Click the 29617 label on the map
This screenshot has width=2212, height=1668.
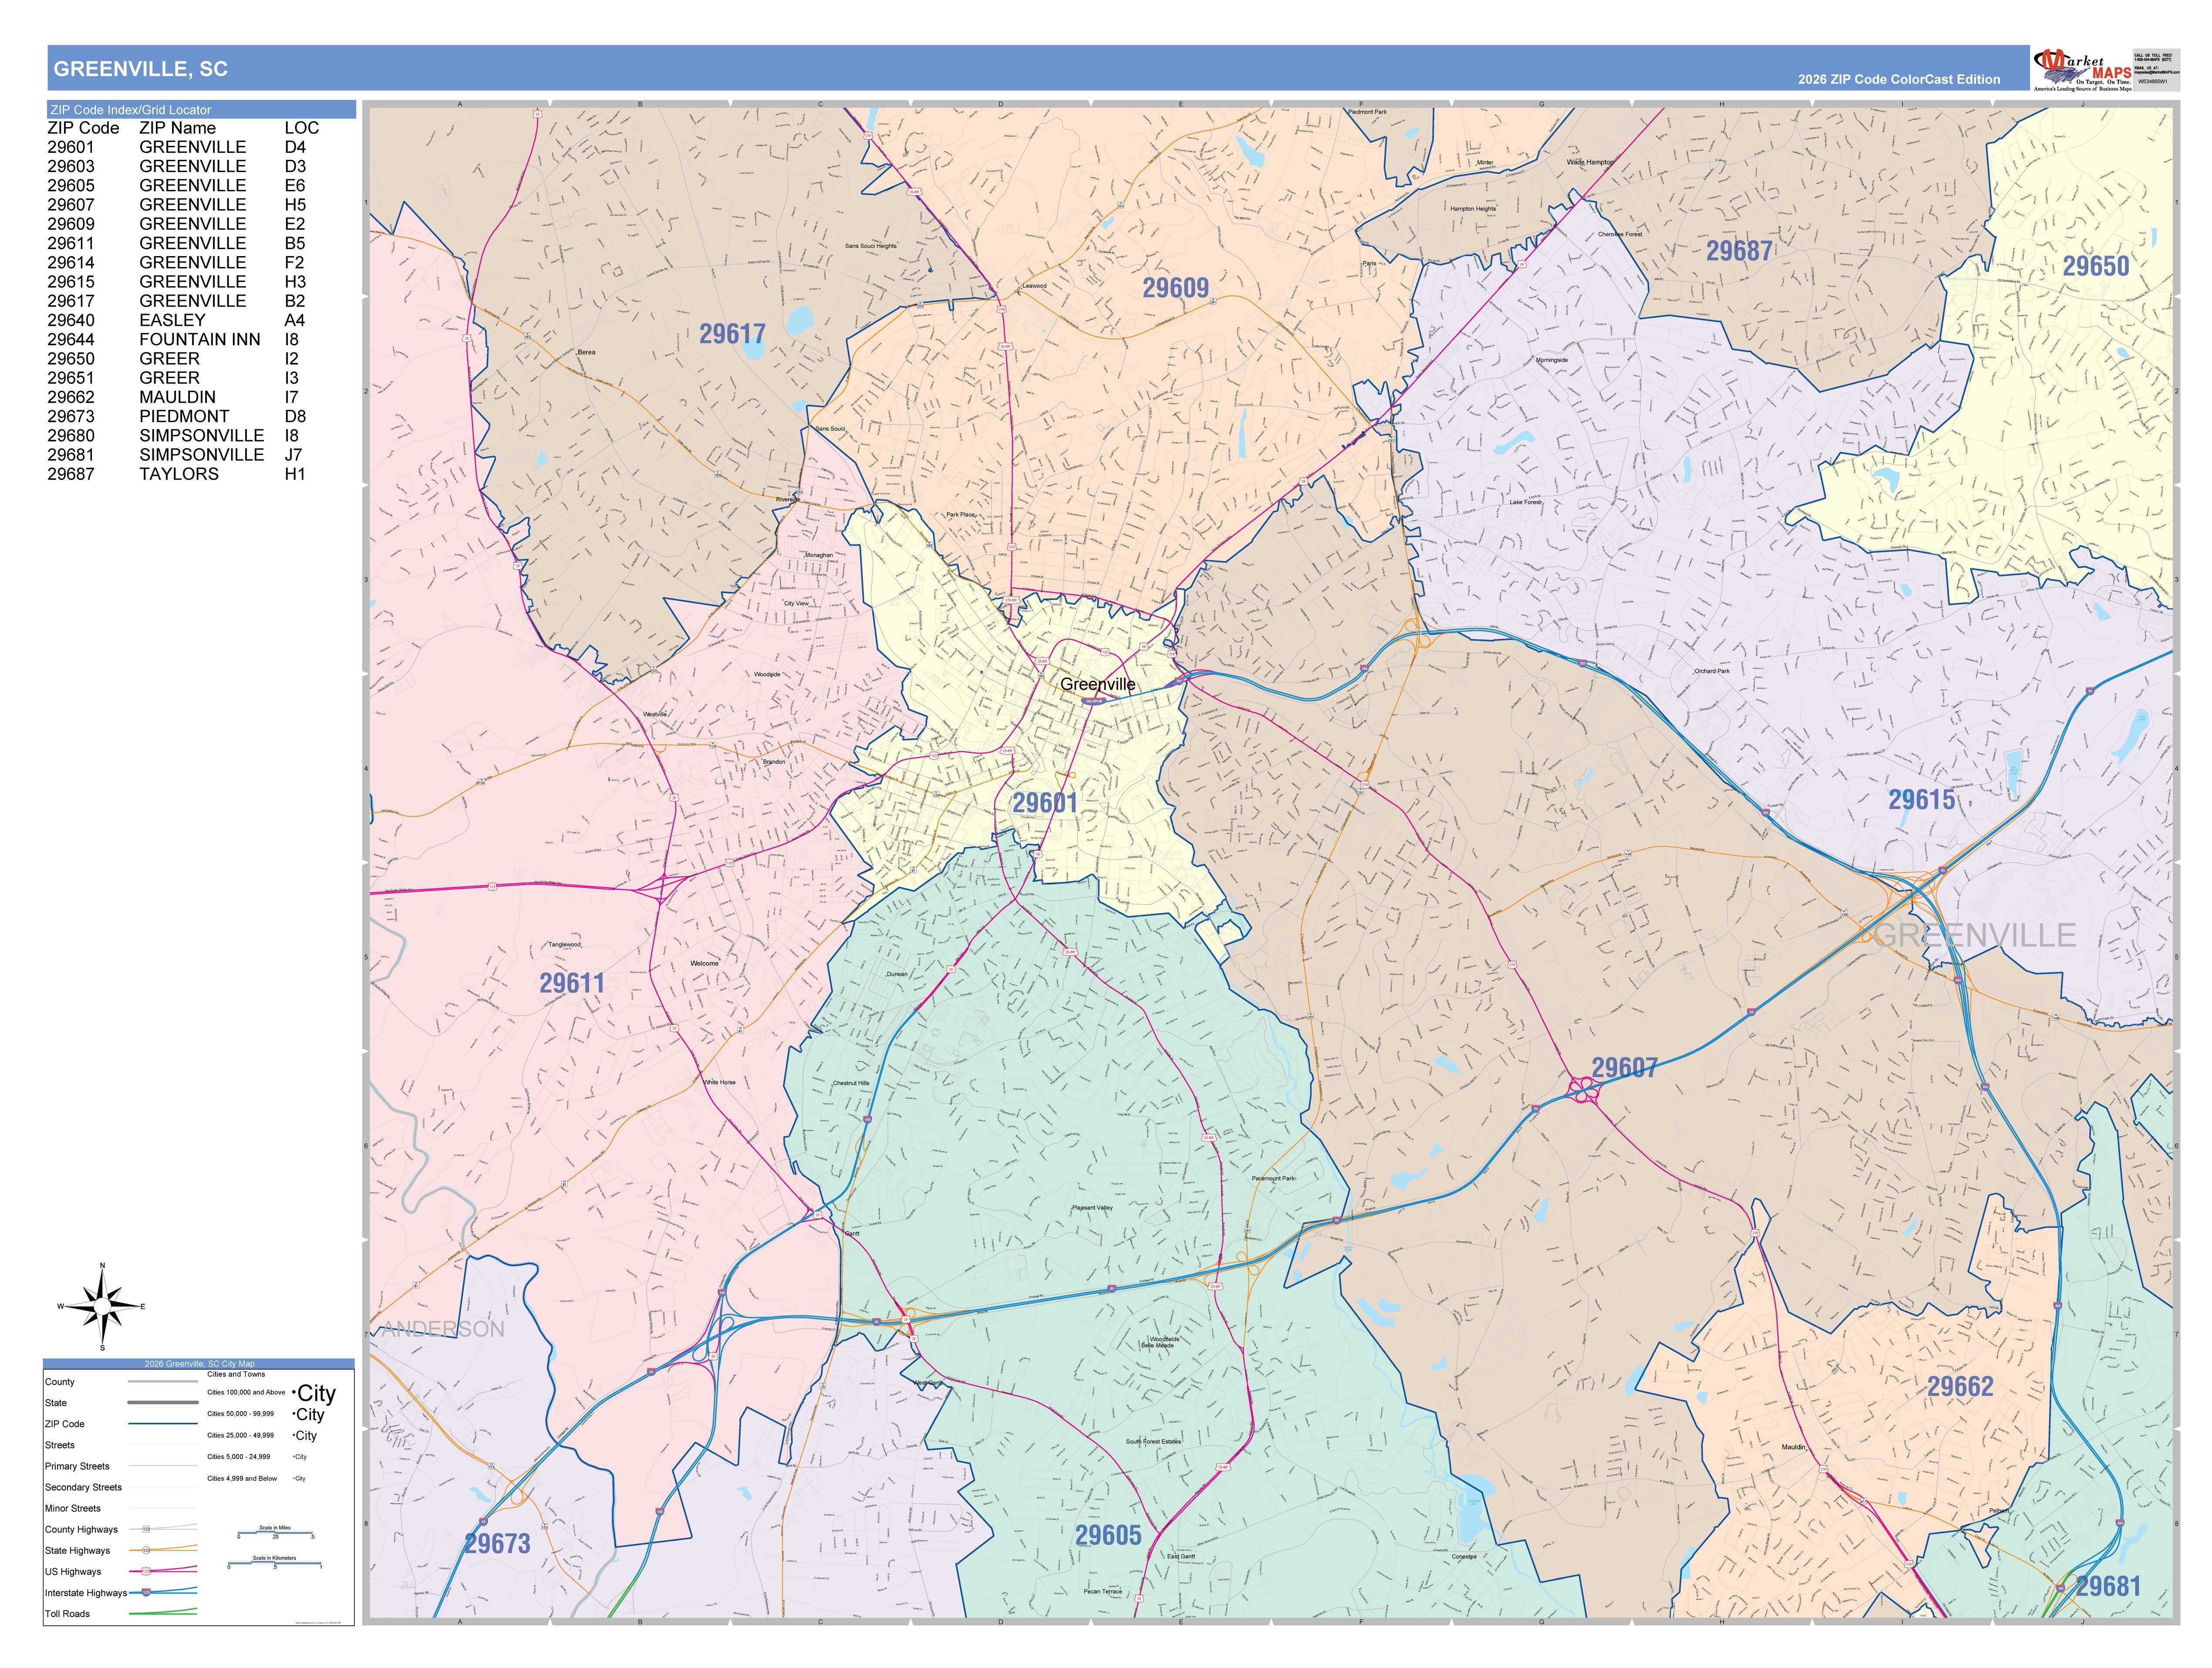coord(732,334)
